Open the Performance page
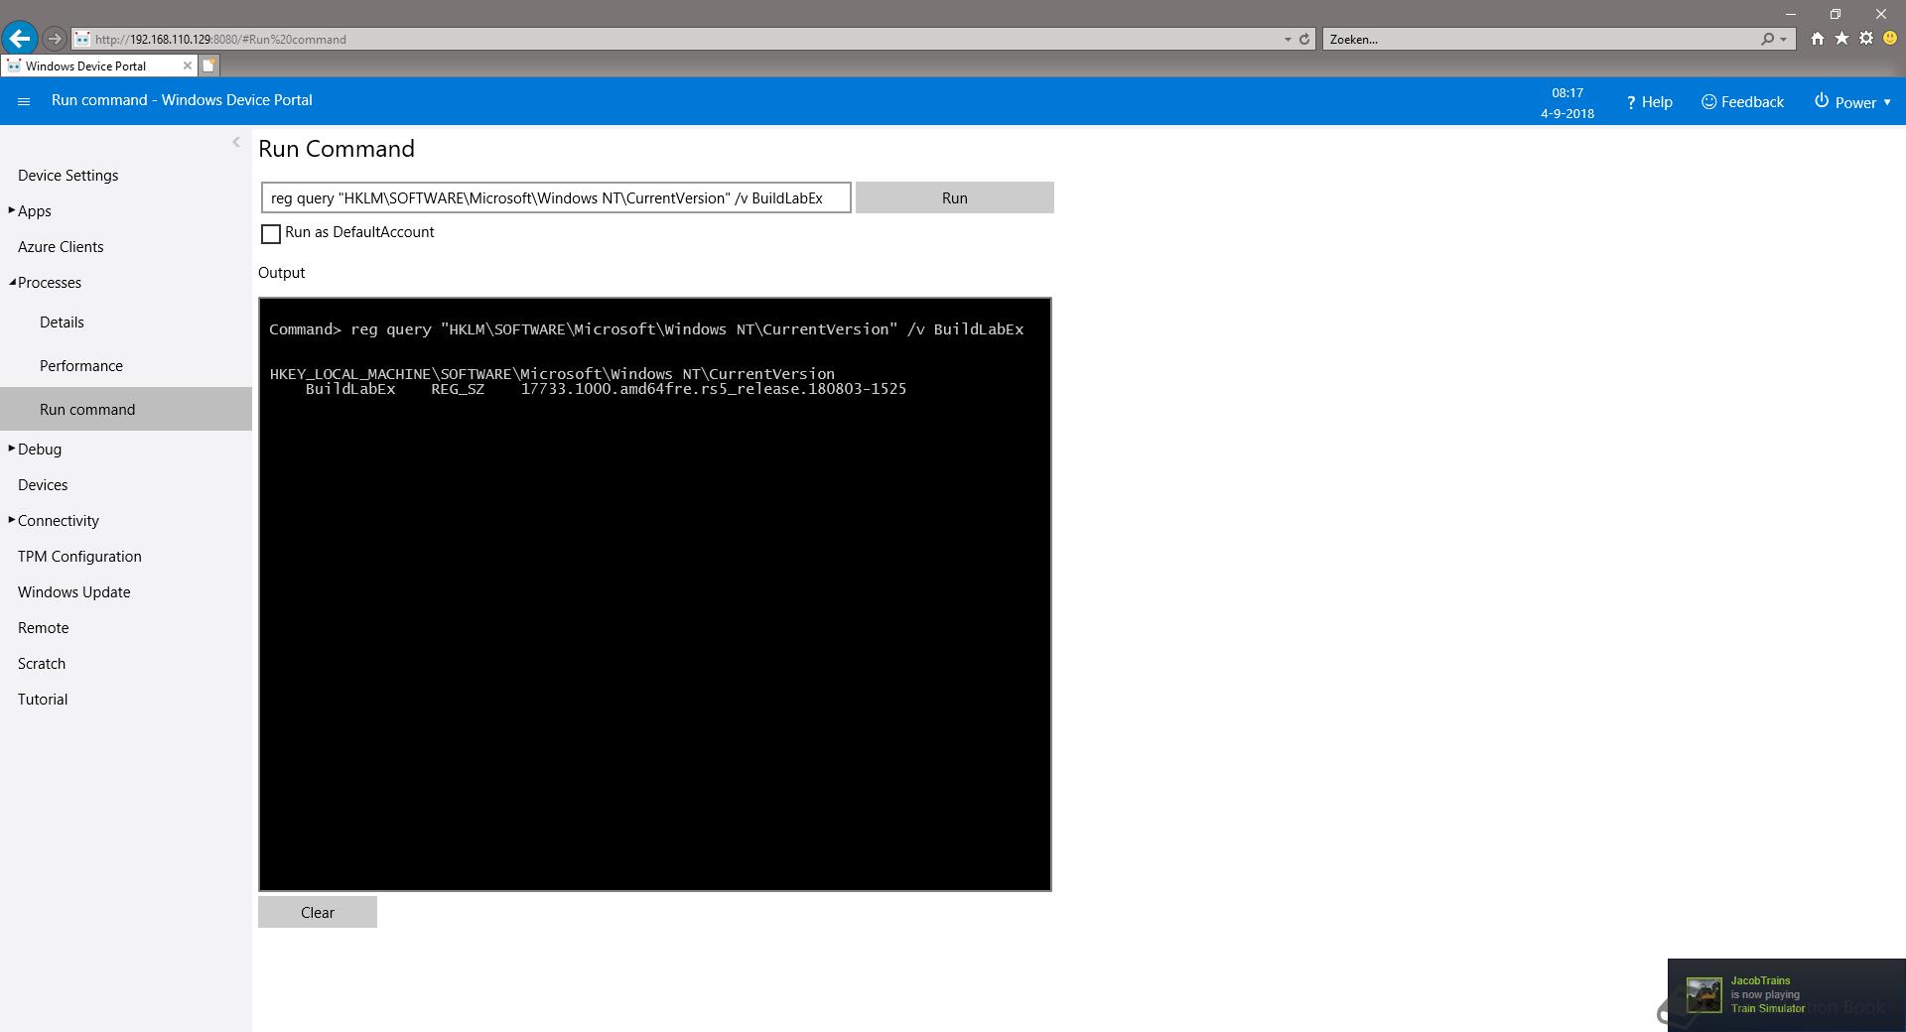 (x=81, y=366)
